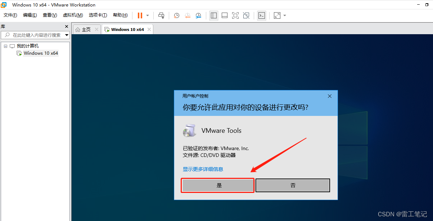Viewport: 433px width, 221px height.
Task: Click the VMware Workstation title bar icon
Action: coord(4,5)
